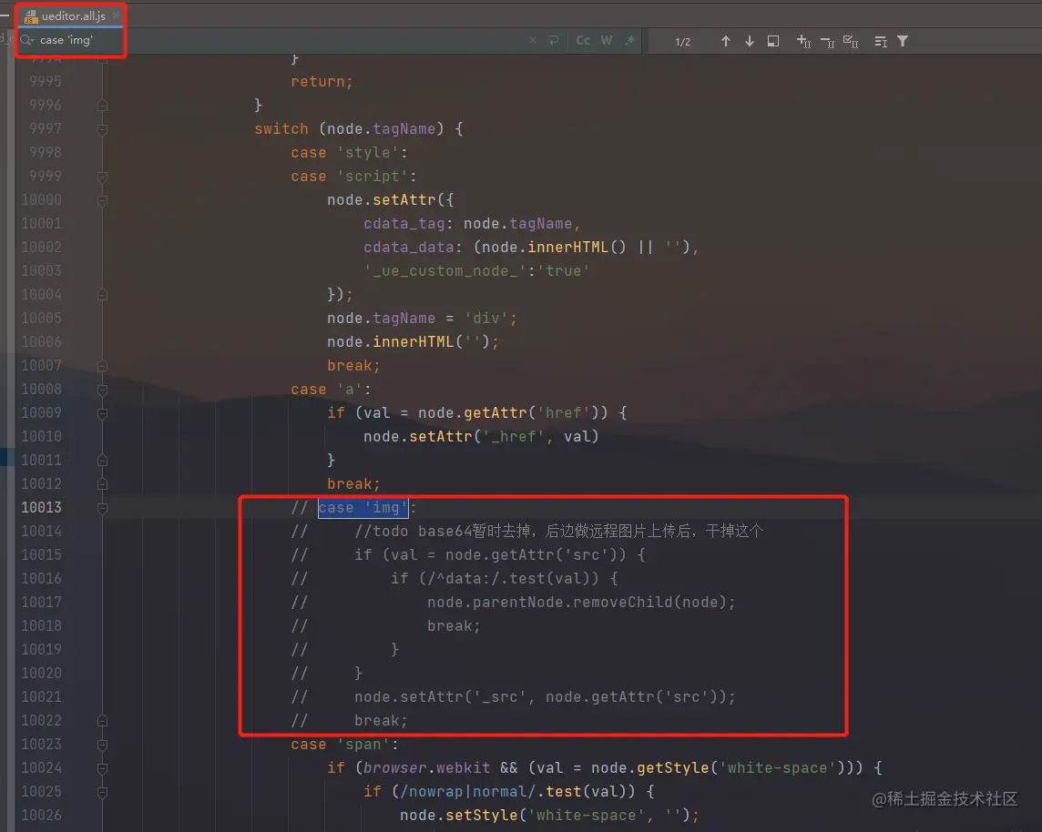Viewport: 1042px width, 832px height.
Task: Click the 1/2 match counter
Action: [682, 42]
